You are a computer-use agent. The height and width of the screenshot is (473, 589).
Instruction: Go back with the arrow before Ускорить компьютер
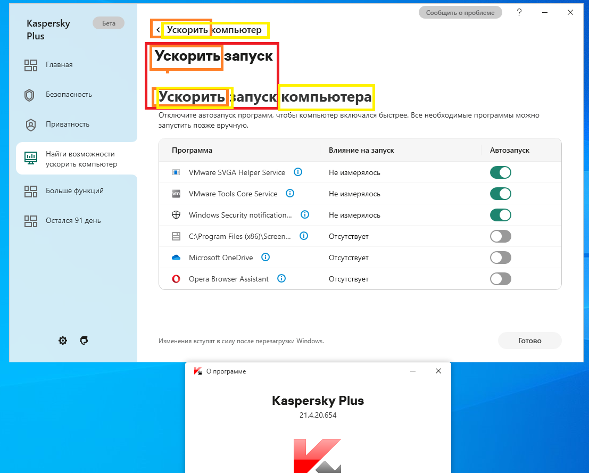coord(158,30)
